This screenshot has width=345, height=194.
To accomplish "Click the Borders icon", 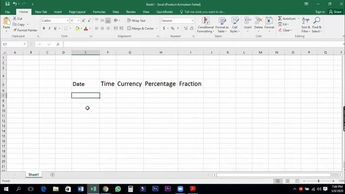I will (66, 29).
